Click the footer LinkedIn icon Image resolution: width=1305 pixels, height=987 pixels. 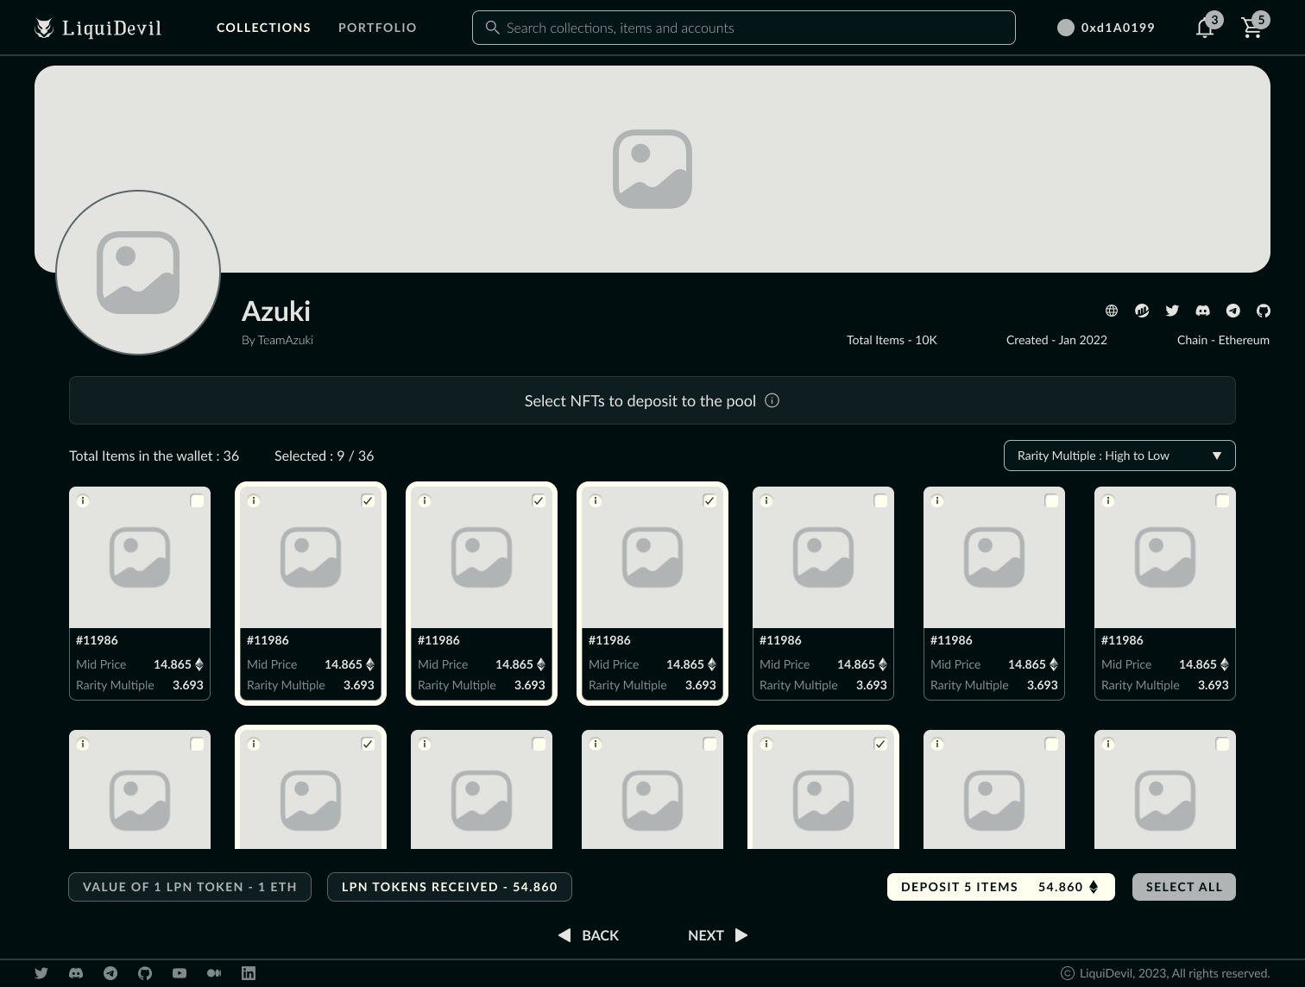pos(249,973)
